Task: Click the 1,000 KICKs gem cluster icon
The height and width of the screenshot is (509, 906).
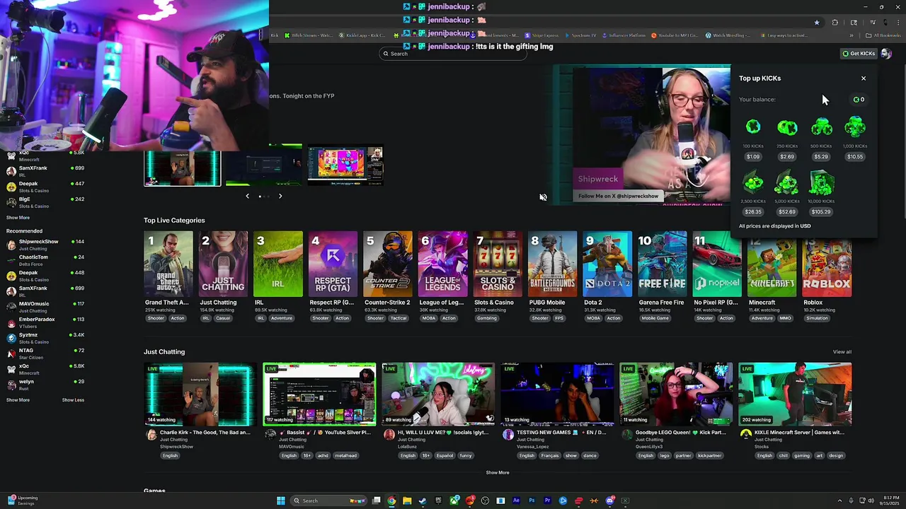Action: (x=855, y=127)
